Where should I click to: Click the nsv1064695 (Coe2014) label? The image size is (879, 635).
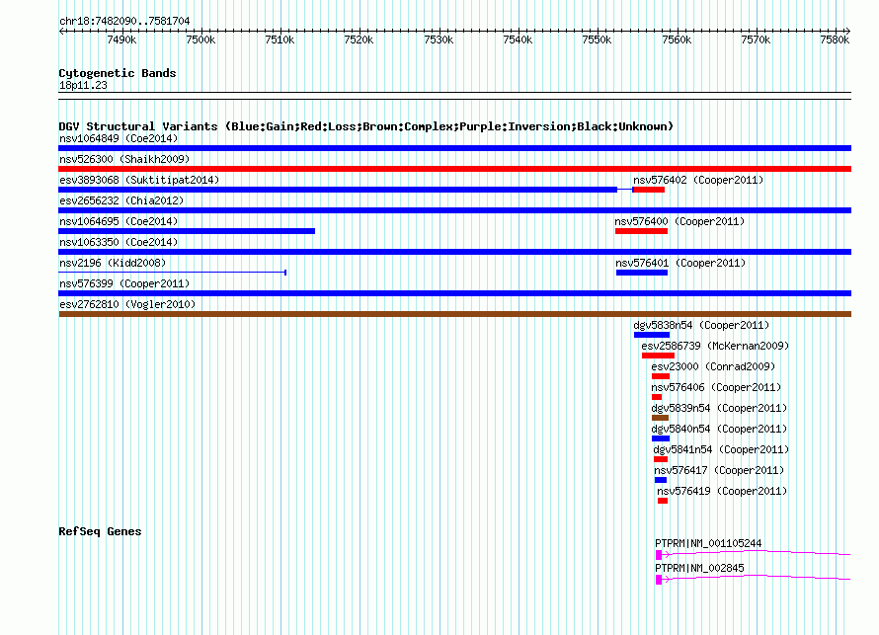(119, 221)
